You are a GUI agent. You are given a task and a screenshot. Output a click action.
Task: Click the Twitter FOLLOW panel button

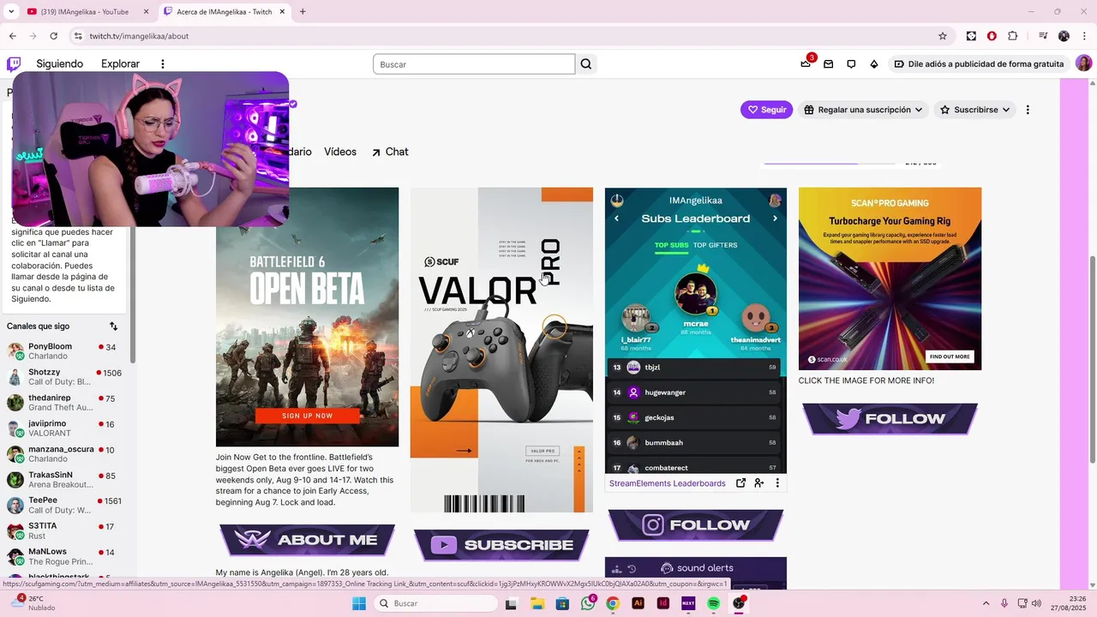(890, 419)
